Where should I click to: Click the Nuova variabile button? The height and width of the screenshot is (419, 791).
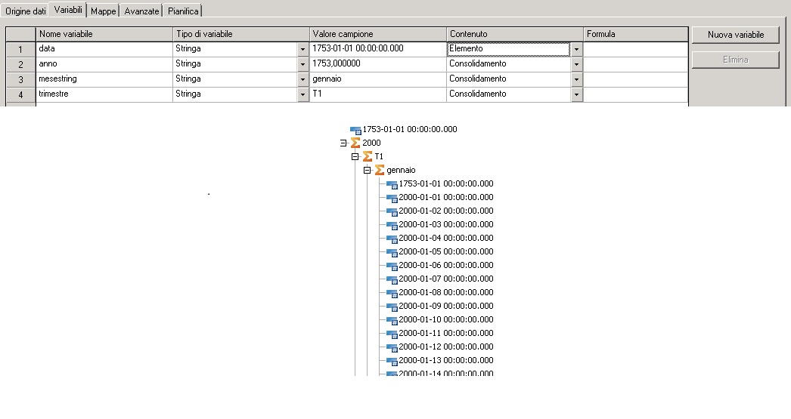[735, 35]
